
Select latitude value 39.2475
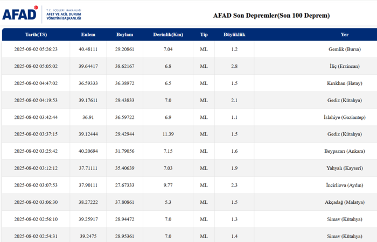pyautogui.click(x=88, y=237)
